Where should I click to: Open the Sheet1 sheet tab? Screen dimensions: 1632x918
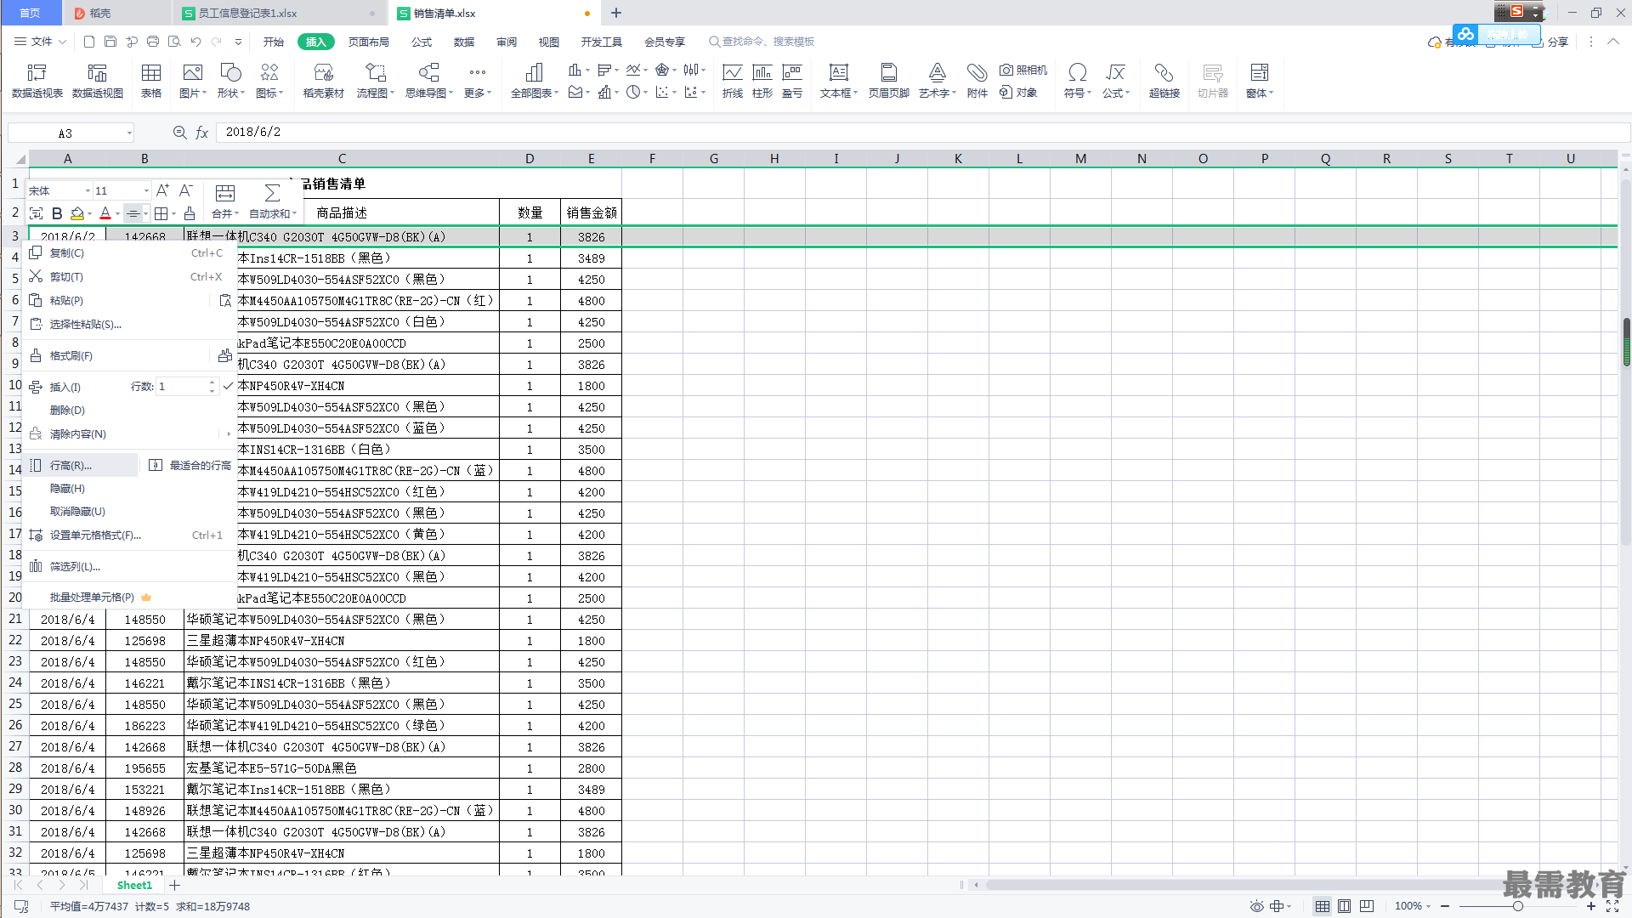pyautogui.click(x=134, y=885)
